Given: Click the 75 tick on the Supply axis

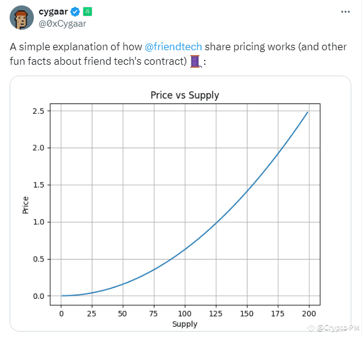Looking at the screenshot, I should tap(153, 313).
